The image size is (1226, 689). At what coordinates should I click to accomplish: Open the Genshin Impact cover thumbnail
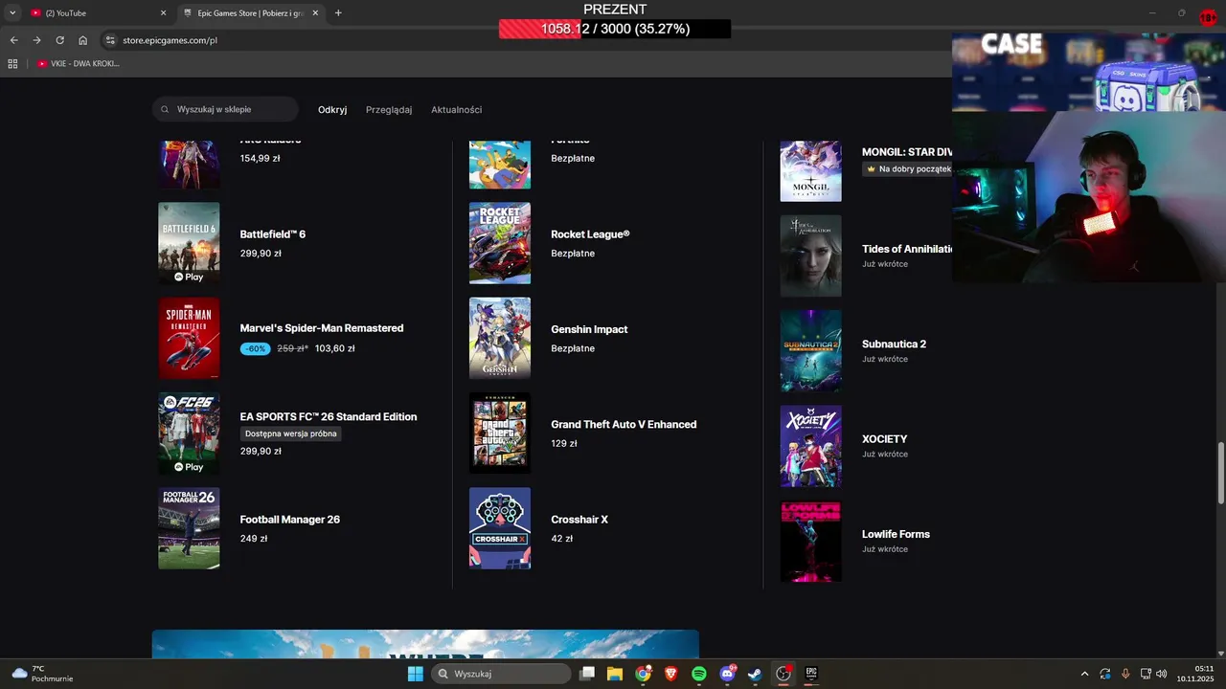500,338
